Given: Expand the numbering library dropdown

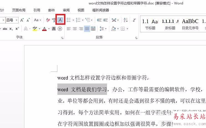Looking at the screenshot, I should click(x=83, y=20).
